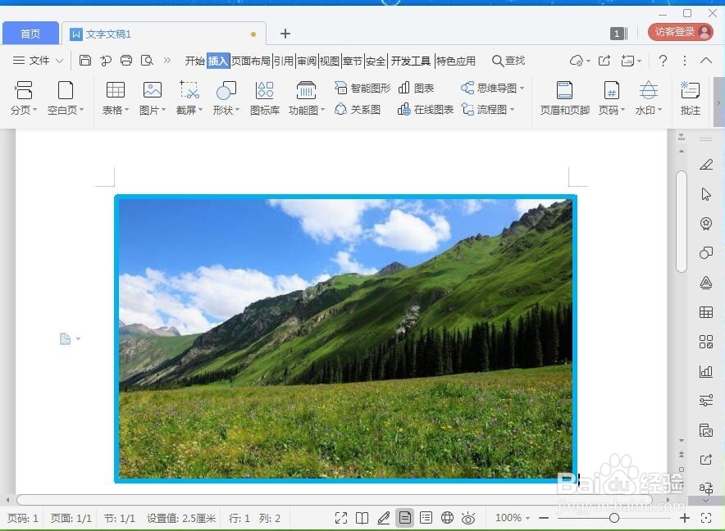Expand more quick toolbar items chevron
Viewport: 725px width, 531px height.
167,60
